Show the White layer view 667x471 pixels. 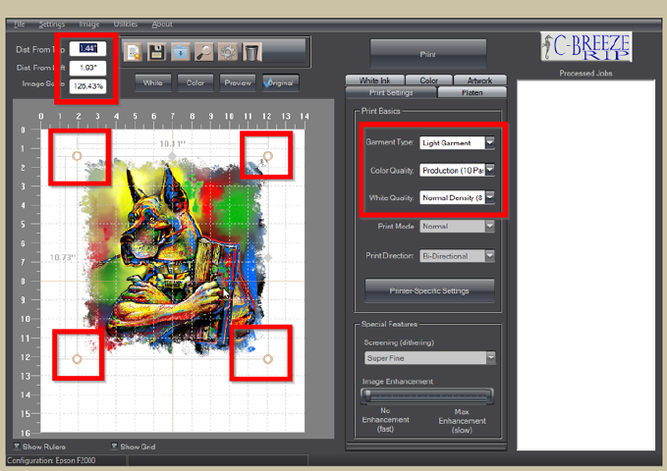(152, 82)
